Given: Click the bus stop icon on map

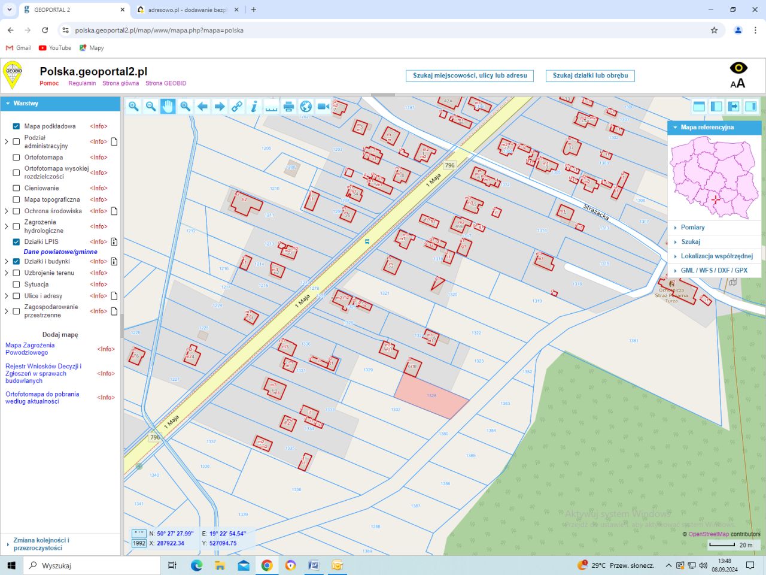Looking at the screenshot, I should (367, 241).
